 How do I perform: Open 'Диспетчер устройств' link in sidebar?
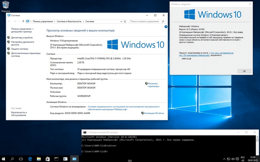22,37
